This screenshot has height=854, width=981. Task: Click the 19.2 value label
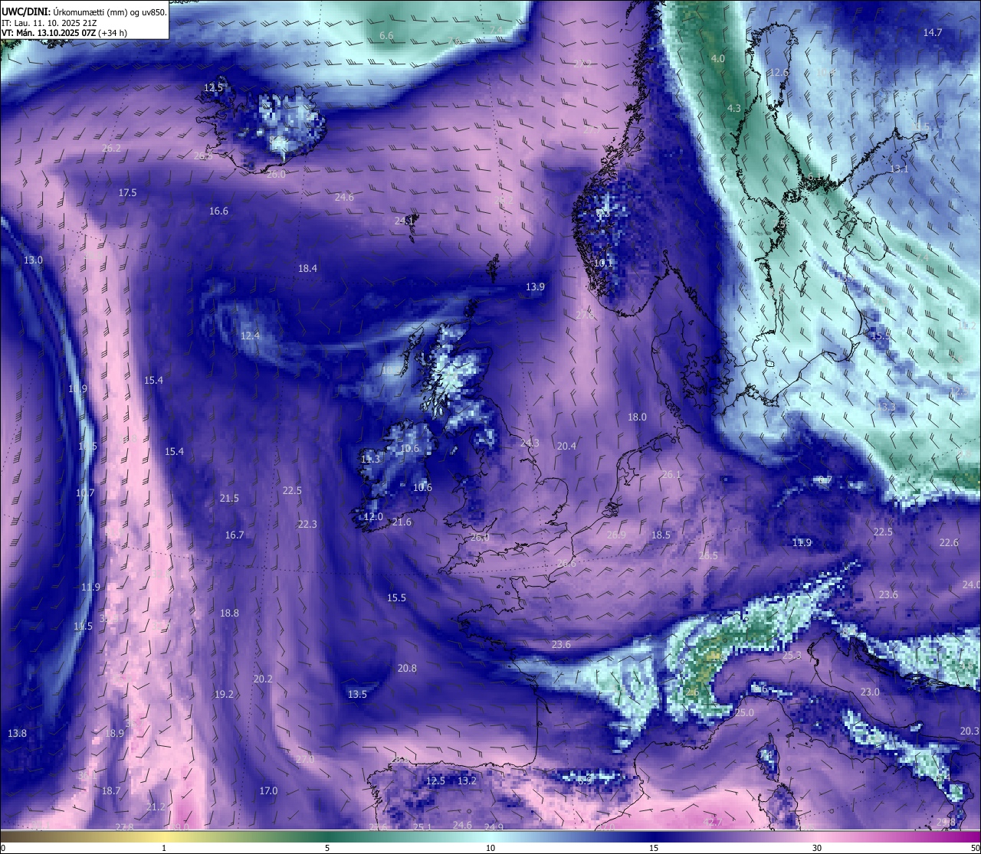pos(224,694)
